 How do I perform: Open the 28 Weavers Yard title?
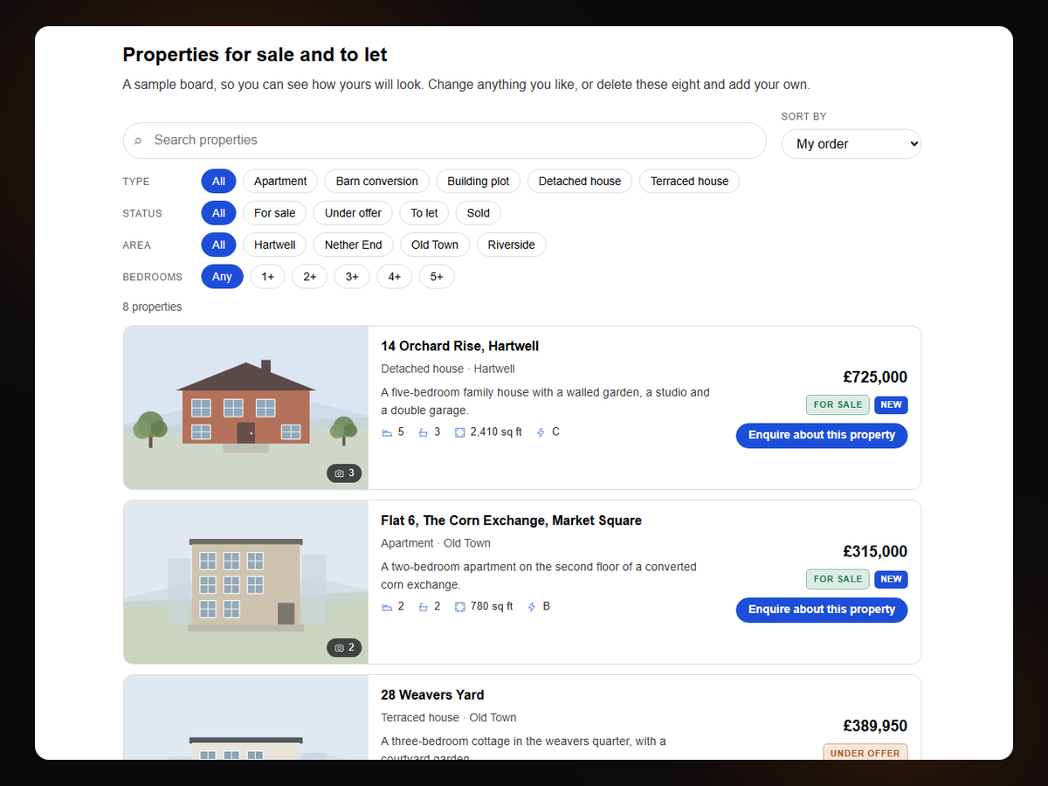coord(432,695)
